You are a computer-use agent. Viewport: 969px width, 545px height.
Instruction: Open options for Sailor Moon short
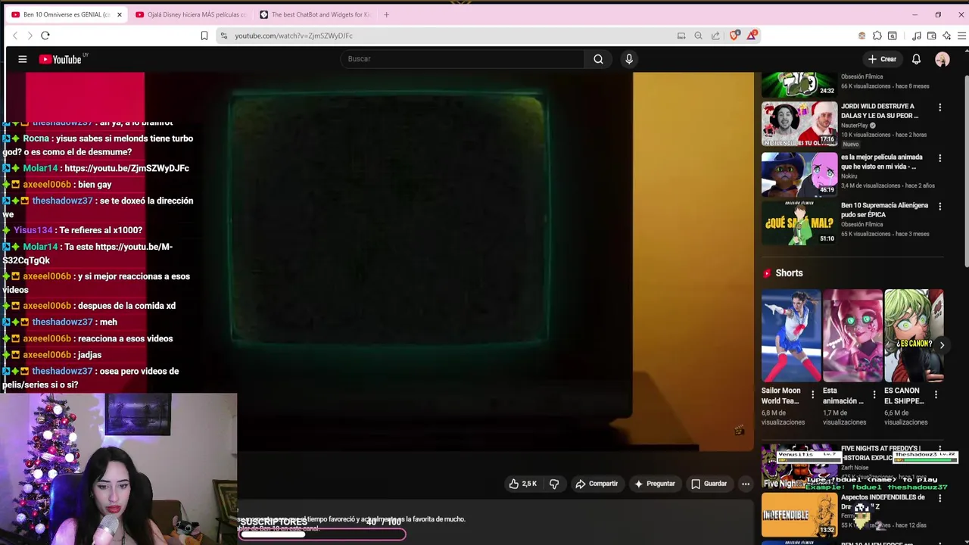point(813,395)
